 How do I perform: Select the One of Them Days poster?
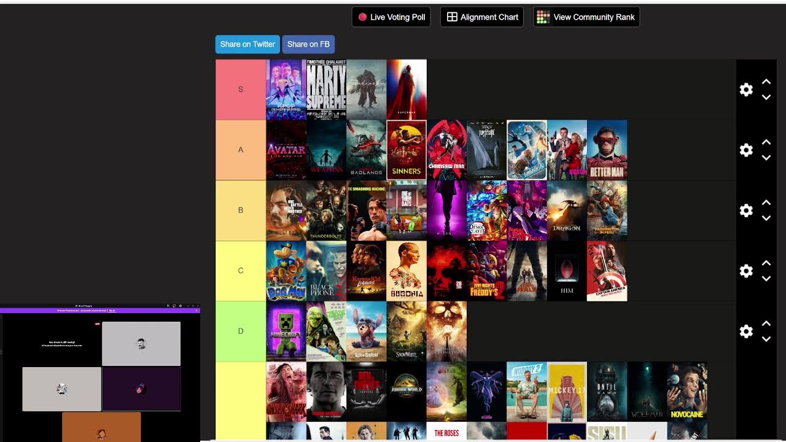tap(407, 211)
